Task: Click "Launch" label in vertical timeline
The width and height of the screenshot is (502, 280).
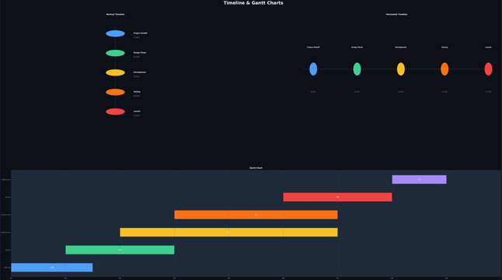Action: point(137,111)
